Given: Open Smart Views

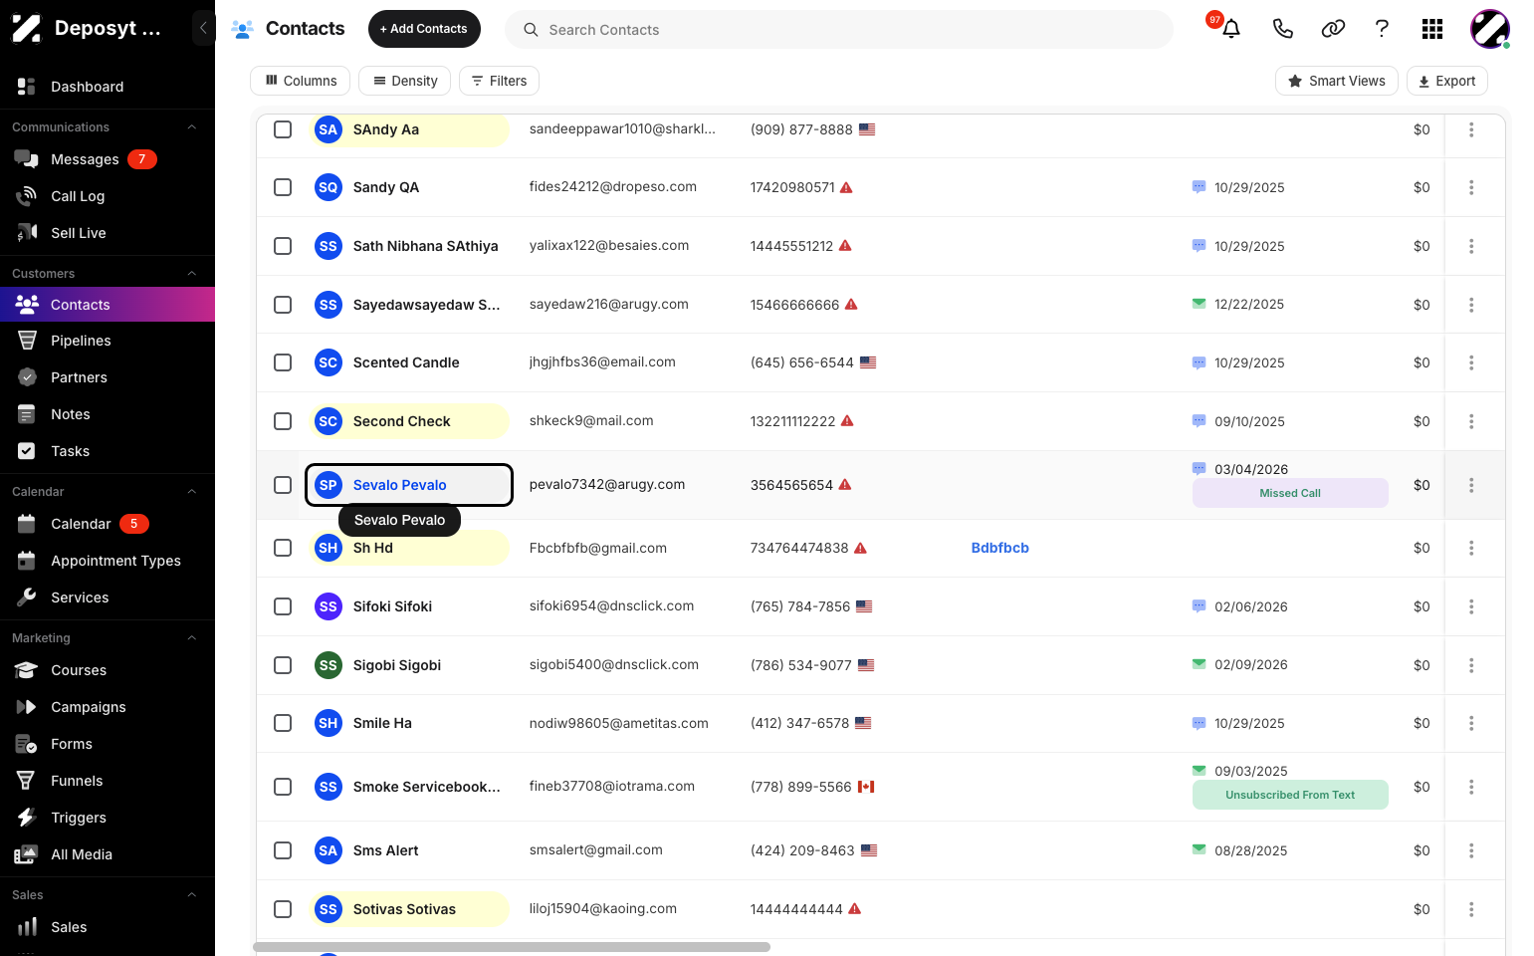Looking at the screenshot, I should point(1337,81).
